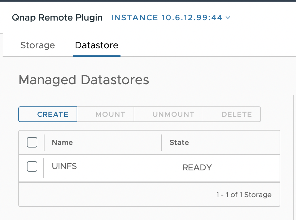Viewport: 296px width, 220px height.
Task: Switch to the Storage tab
Action: pyautogui.click(x=38, y=45)
